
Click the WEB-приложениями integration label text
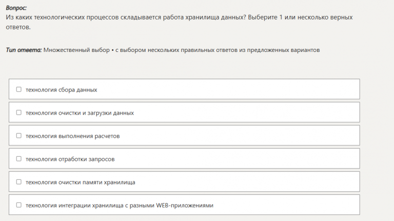(x=119, y=205)
